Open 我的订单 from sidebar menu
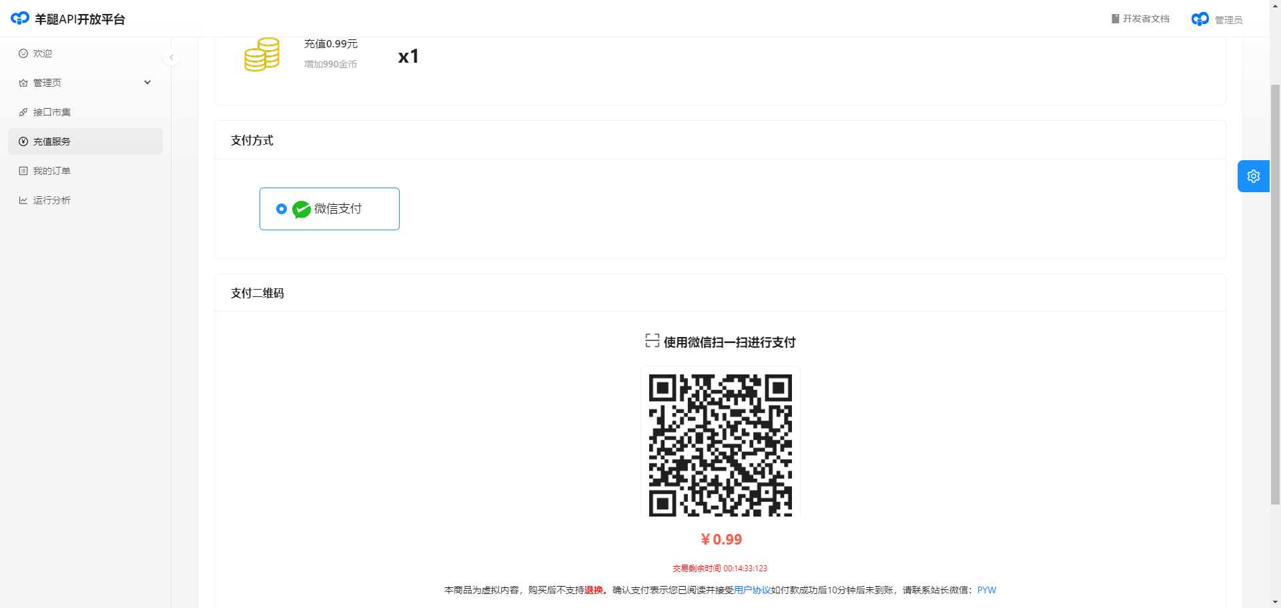This screenshot has height=608, width=1281. [x=52, y=171]
